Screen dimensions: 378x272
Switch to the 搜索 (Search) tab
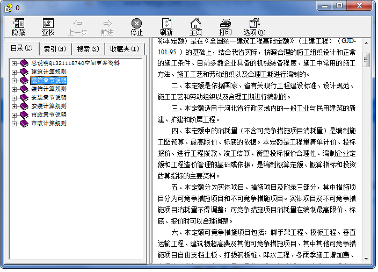click(x=88, y=49)
